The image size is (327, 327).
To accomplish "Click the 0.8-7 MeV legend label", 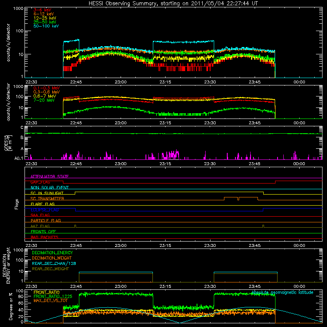I will coord(45,96).
